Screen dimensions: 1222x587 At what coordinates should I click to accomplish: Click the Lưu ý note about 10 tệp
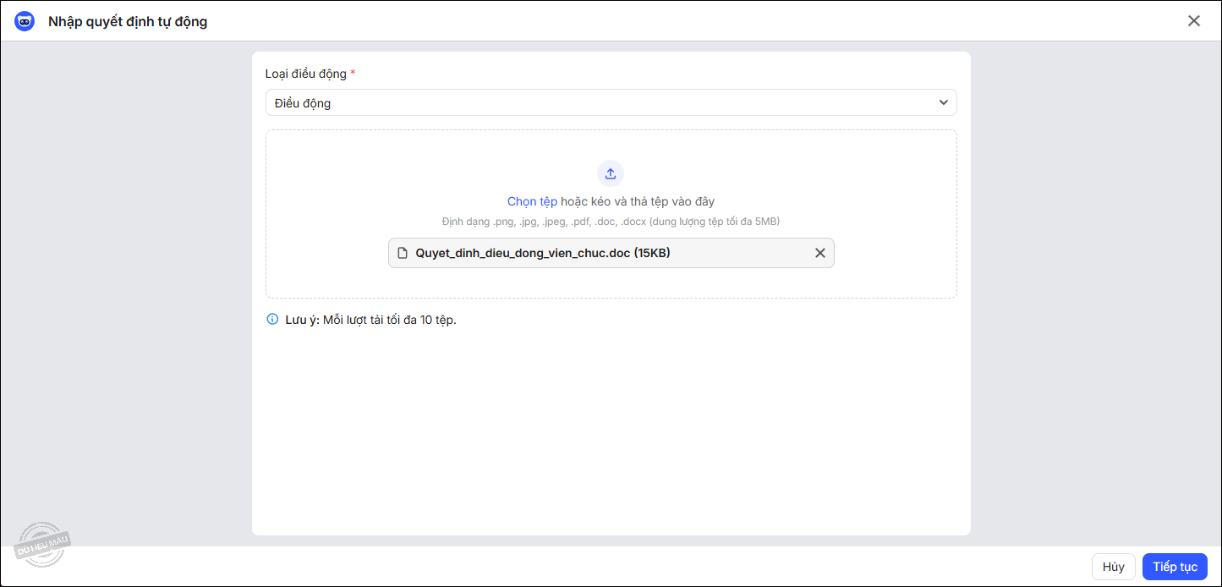tap(389, 320)
